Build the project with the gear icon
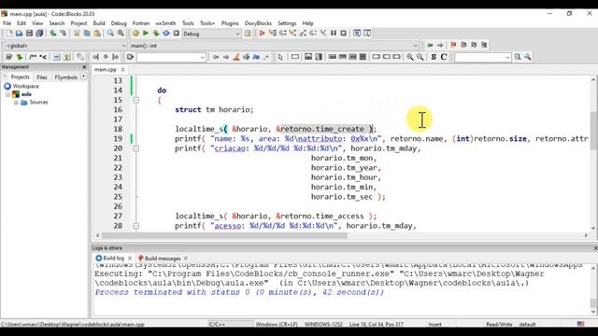The height and width of the screenshot is (336, 598). pos(135,34)
